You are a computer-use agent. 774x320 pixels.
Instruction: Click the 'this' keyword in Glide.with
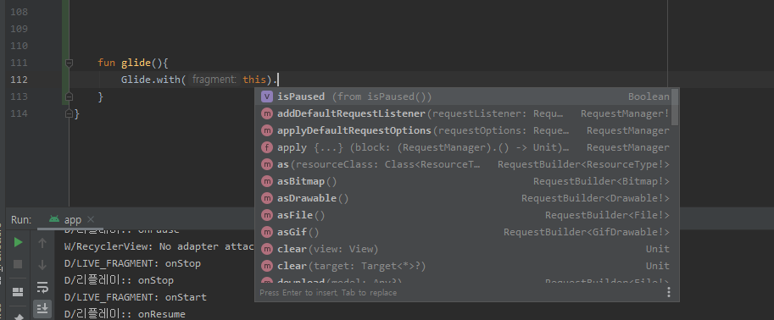click(x=254, y=80)
